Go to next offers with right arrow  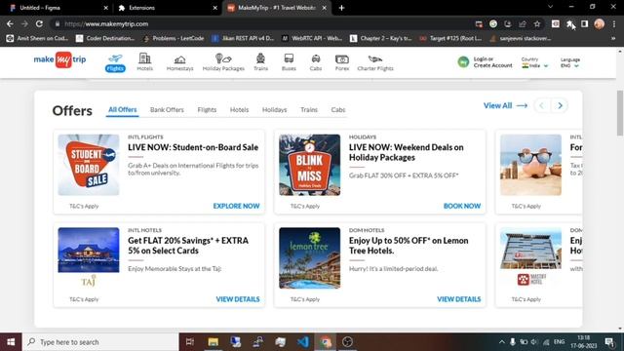click(x=560, y=105)
